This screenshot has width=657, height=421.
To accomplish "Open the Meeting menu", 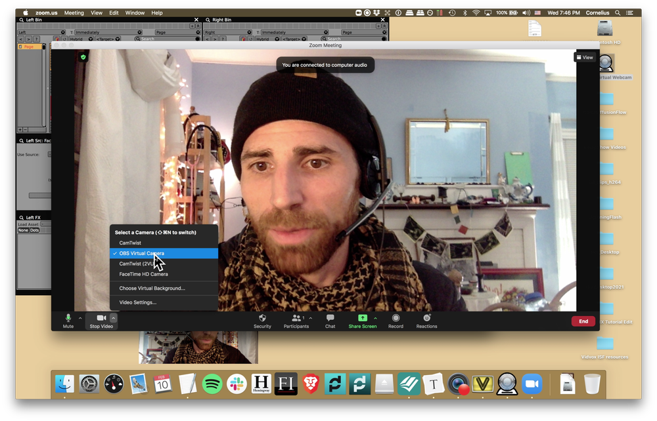I will pos(74,13).
